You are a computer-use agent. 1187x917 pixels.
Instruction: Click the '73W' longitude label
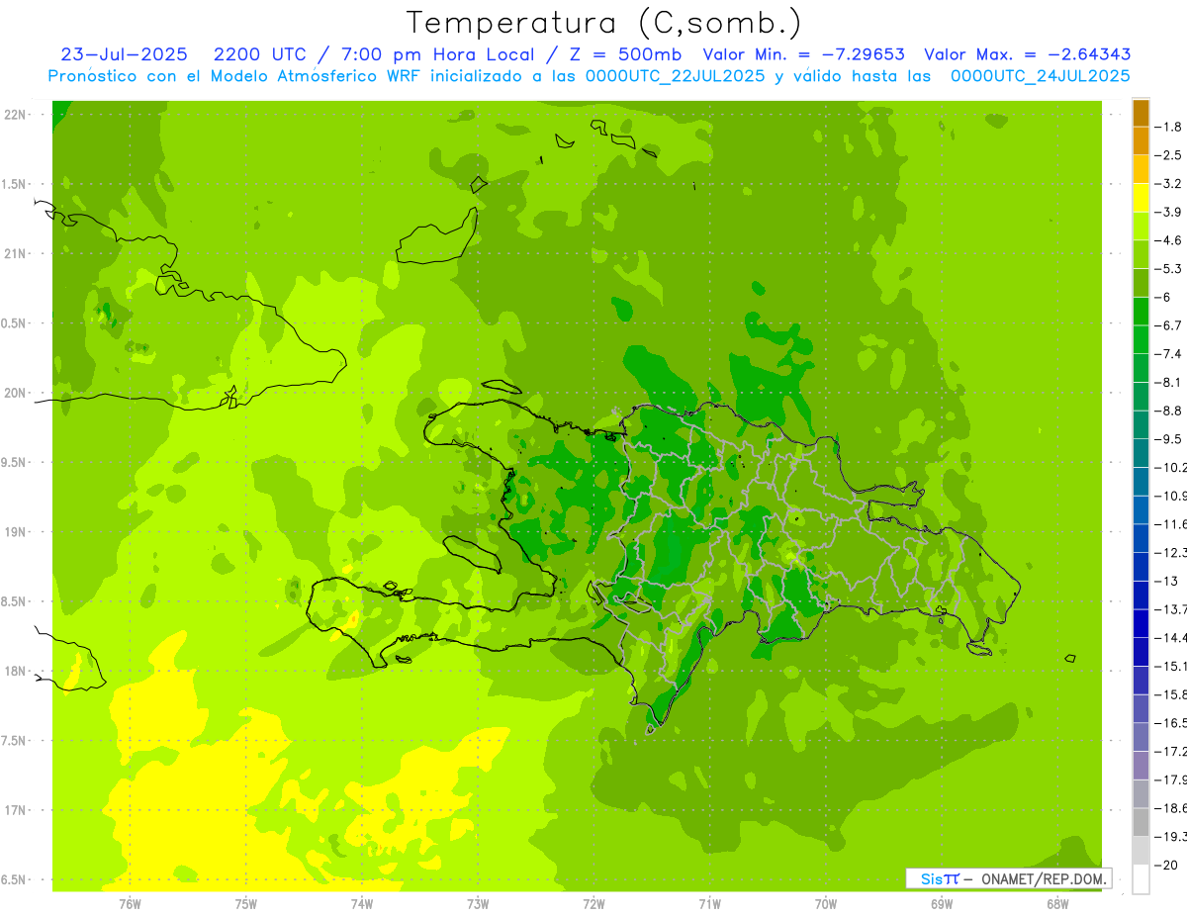478,904
